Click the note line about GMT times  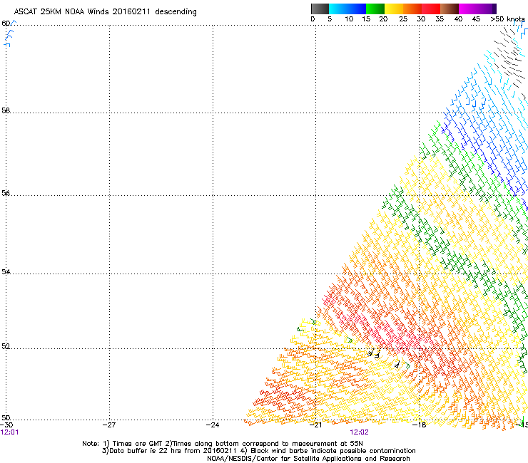223,444
